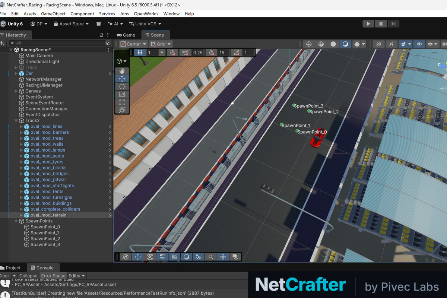This screenshot has width=447, height=298.
Task: Toggle the crossed-out audio/effects button
Action: tap(391, 44)
